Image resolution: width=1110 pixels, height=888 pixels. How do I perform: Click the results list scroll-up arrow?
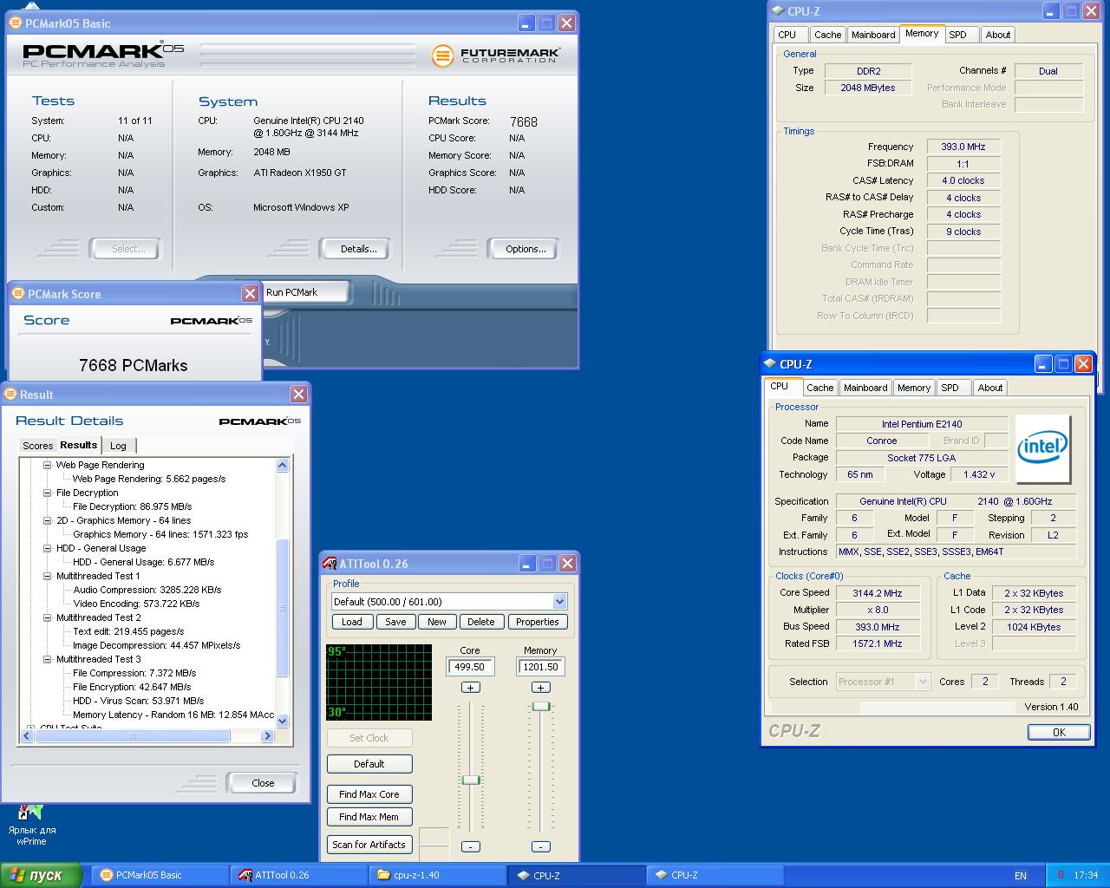tap(282, 466)
